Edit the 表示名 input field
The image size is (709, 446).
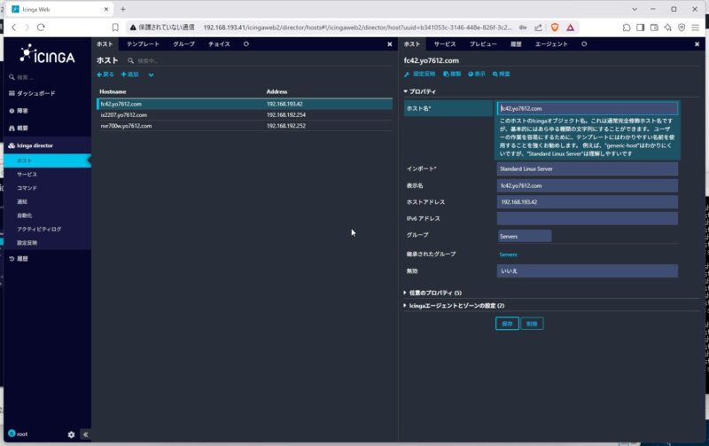[588, 185]
